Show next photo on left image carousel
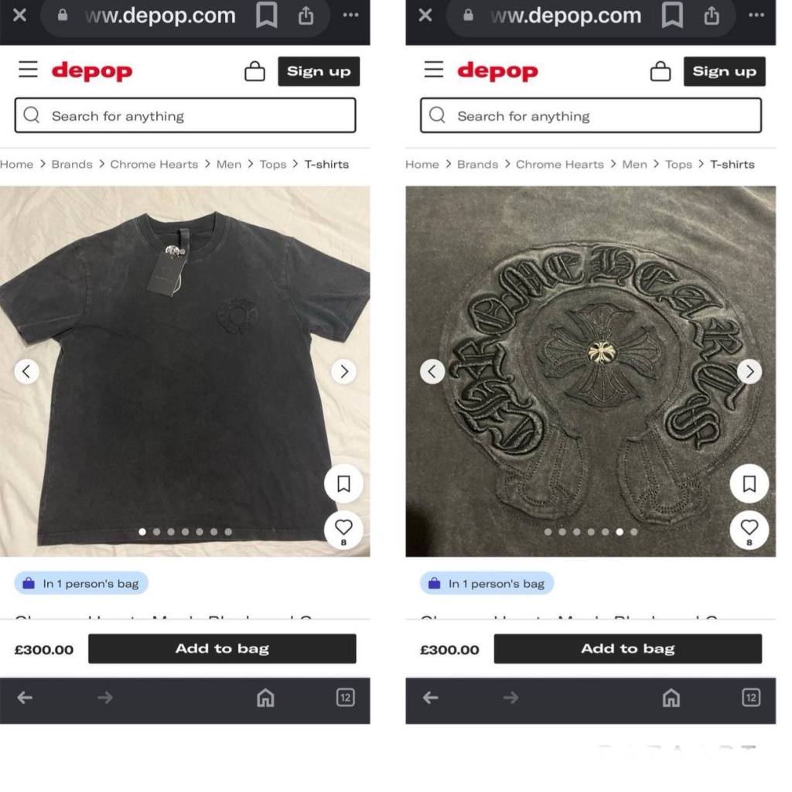Screen dimensions: 792x792 point(344,372)
